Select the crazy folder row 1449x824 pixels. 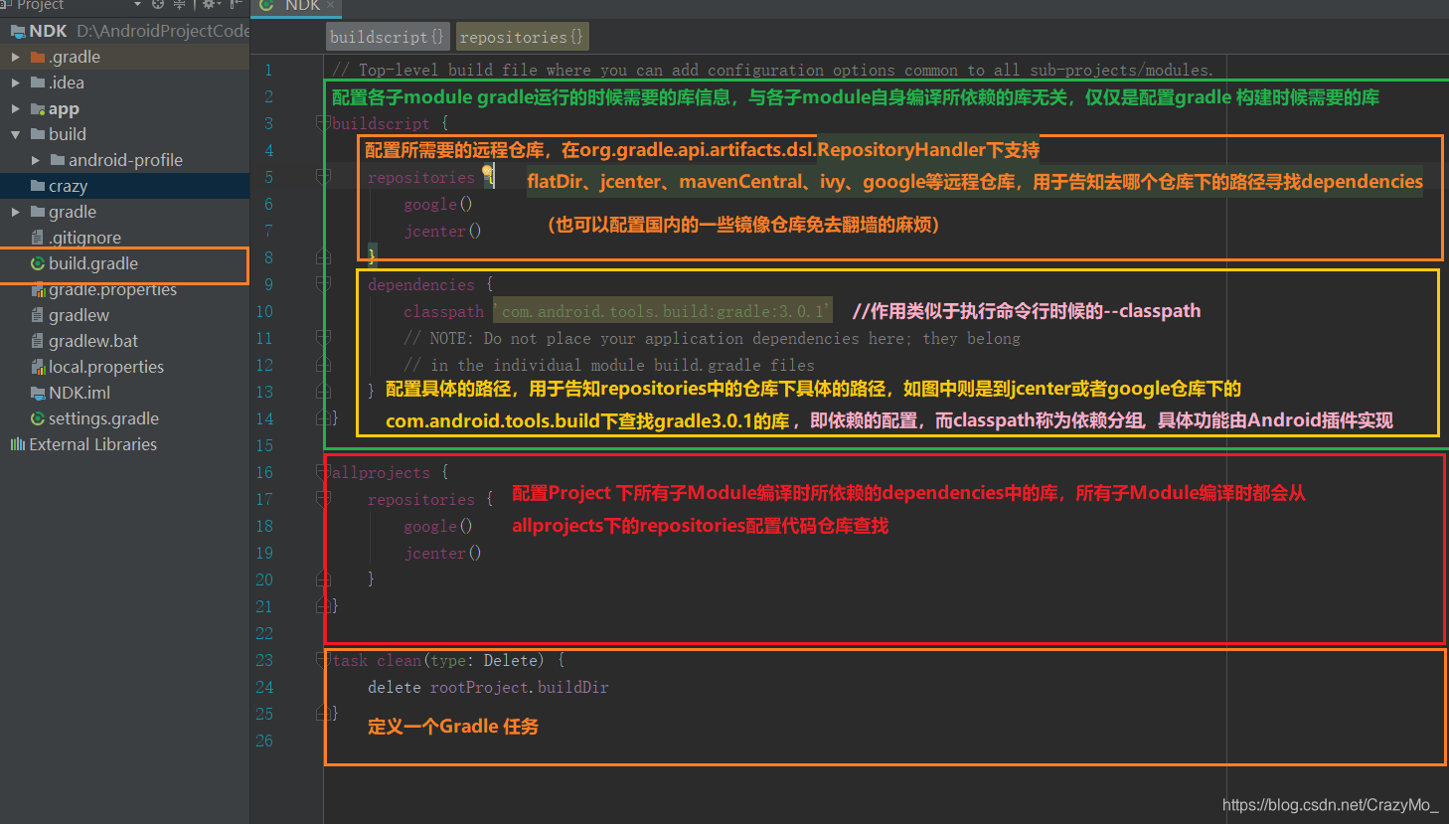[x=124, y=186]
